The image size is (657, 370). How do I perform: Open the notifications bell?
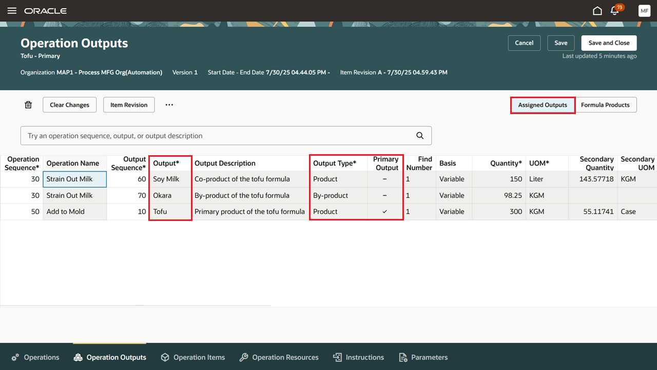tap(614, 11)
